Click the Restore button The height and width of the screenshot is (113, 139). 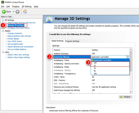tap(126, 97)
